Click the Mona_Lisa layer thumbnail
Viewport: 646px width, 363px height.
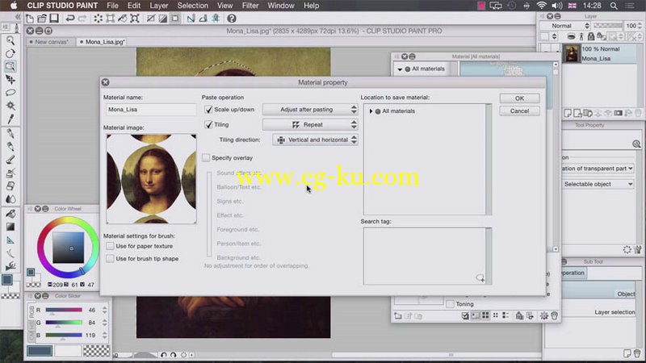coord(572,53)
